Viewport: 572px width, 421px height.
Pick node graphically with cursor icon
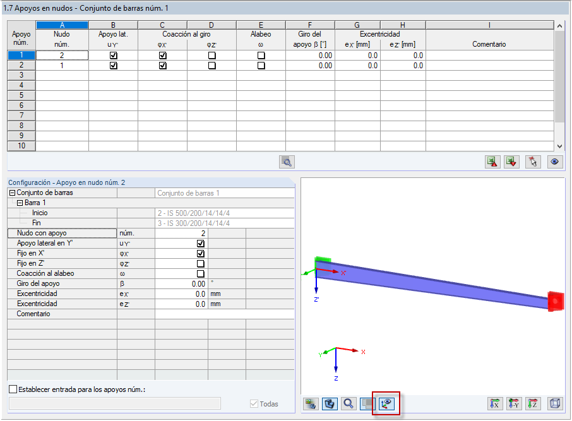533,162
